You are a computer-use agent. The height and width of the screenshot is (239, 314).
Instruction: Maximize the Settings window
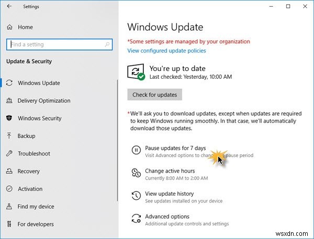click(288, 6)
